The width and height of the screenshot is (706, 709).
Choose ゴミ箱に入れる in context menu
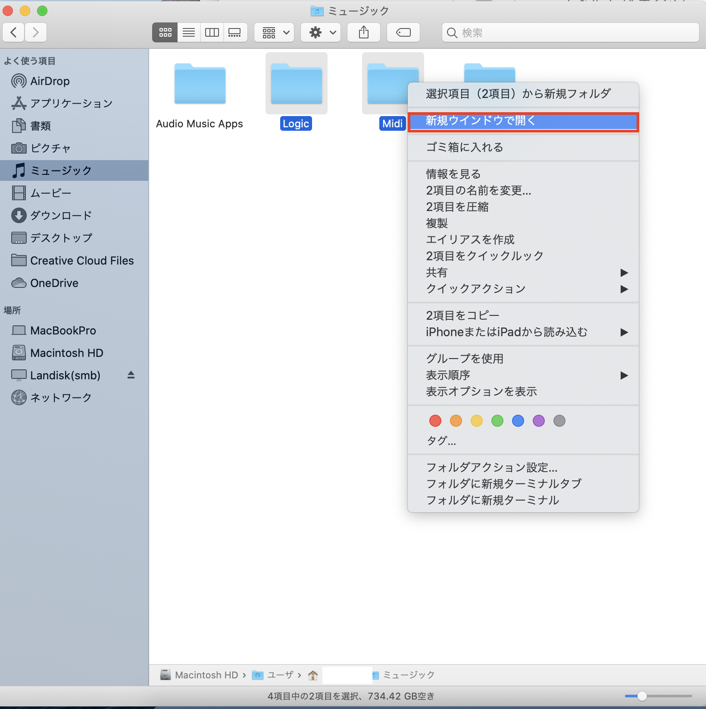click(x=523, y=148)
